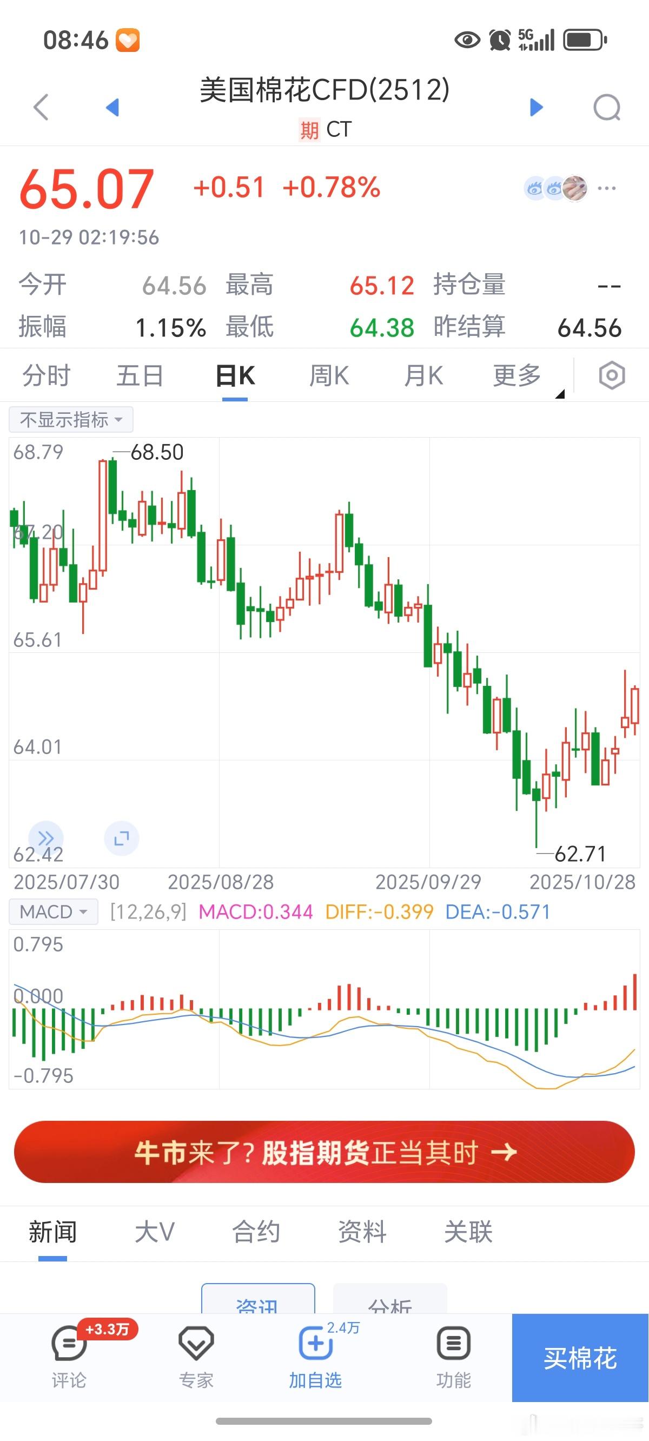Tap the battery status icon
This screenshot has height=1441, width=649.
pos(585,39)
